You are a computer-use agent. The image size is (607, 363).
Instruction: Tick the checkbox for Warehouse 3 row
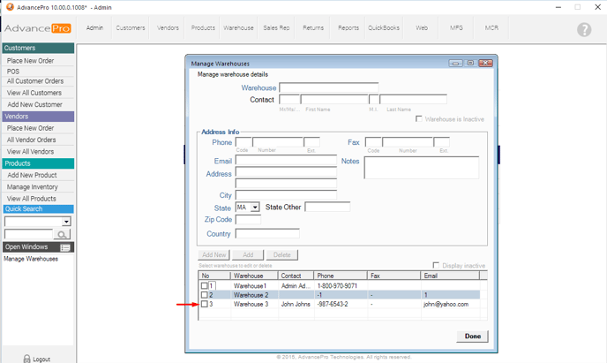(205, 304)
